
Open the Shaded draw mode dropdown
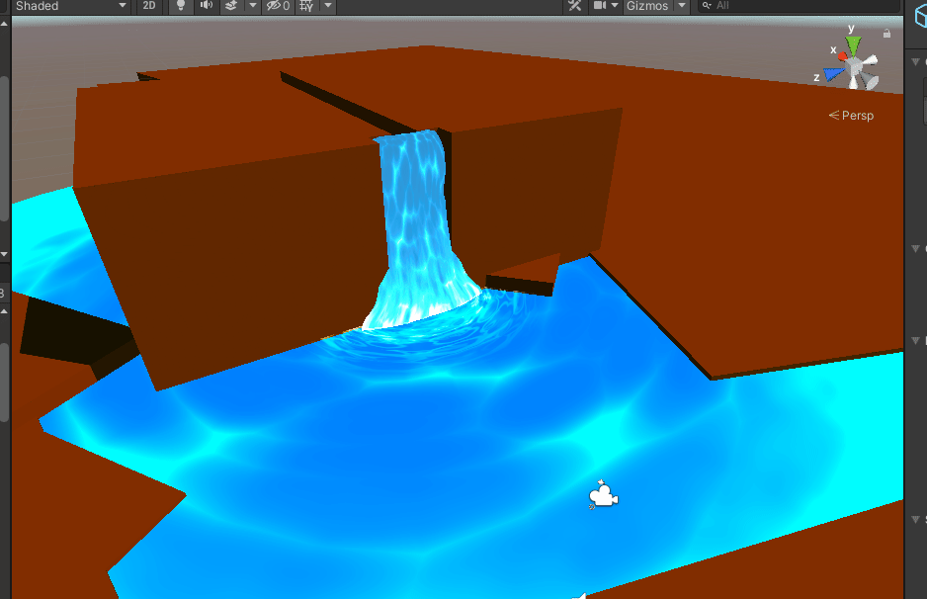pos(69,6)
